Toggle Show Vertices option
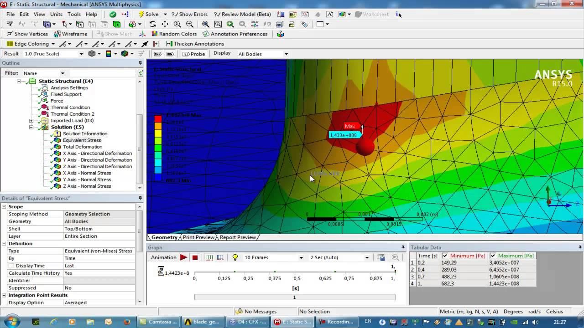This screenshot has height=328, width=584. point(27,34)
